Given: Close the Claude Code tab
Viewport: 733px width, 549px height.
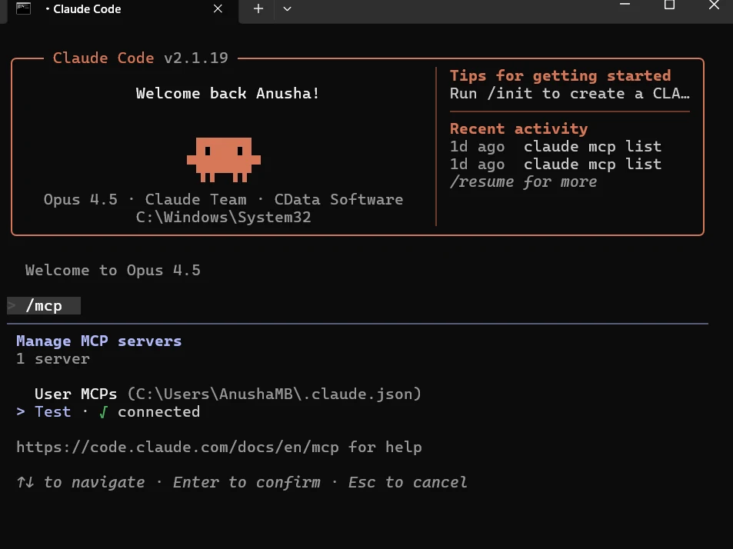Looking at the screenshot, I should point(218,9).
